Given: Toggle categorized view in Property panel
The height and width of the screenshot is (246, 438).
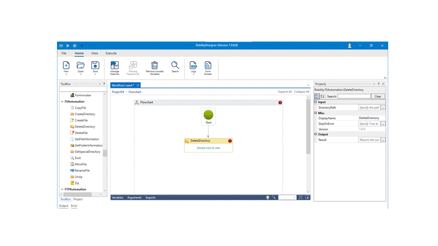Looking at the screenshot, I should pos(317,96).
